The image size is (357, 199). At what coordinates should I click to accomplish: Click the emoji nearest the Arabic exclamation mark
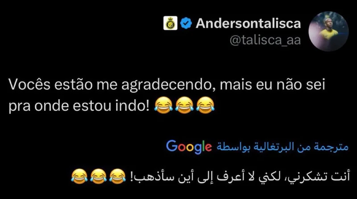[x=117, y=176]
